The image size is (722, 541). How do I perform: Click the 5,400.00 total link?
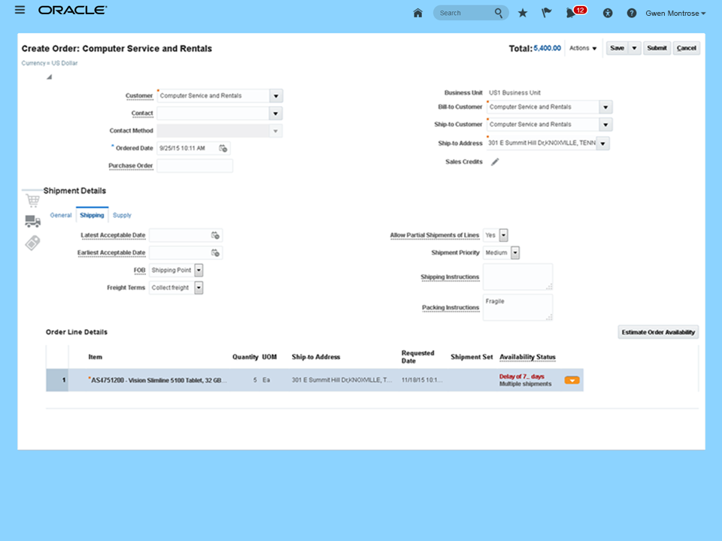[x=547, y=48]
